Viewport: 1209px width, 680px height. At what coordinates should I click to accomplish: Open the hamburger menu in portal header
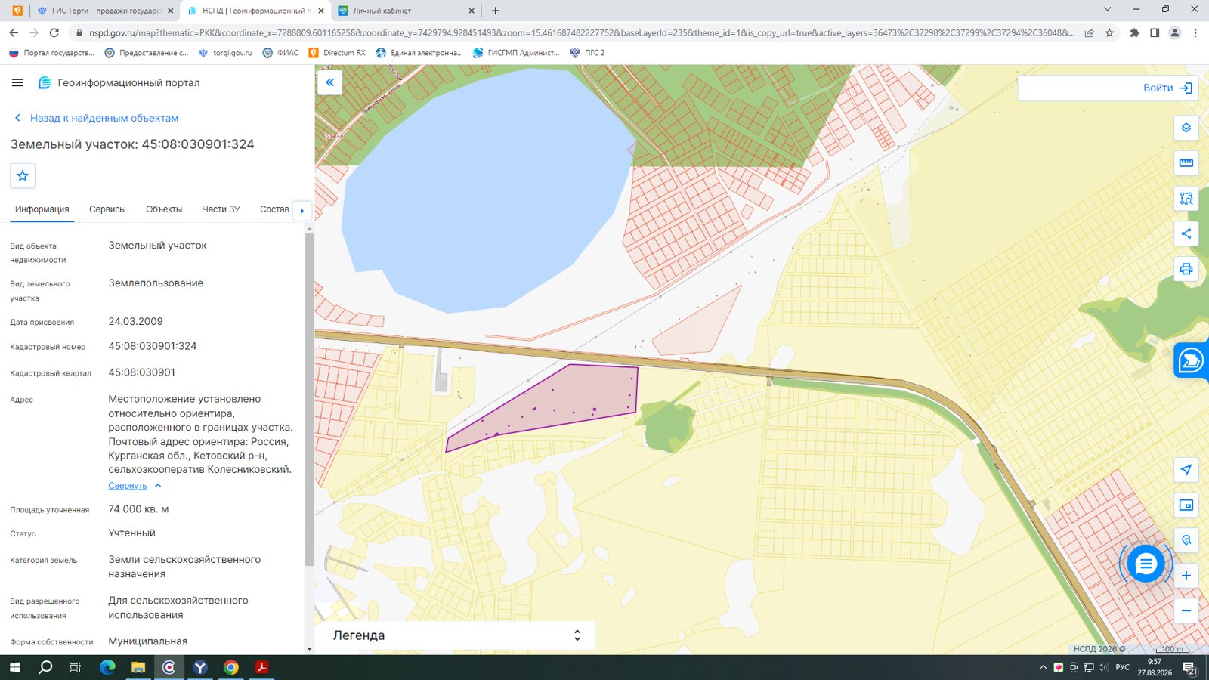(x=18, y=82)
